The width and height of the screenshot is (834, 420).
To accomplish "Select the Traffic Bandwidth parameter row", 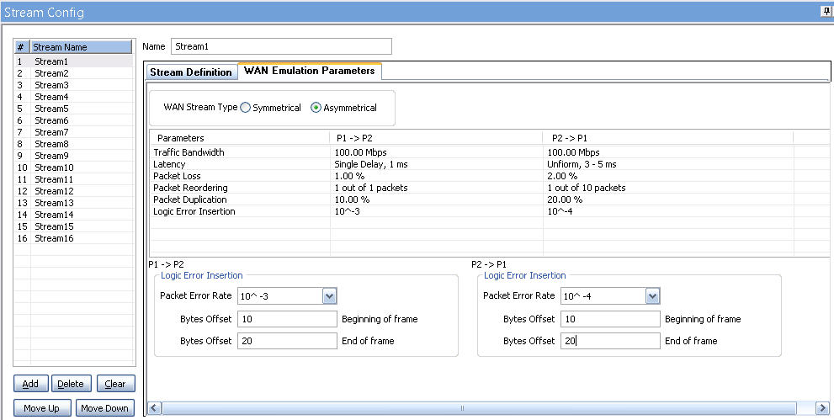I will (x=489, y=152).
